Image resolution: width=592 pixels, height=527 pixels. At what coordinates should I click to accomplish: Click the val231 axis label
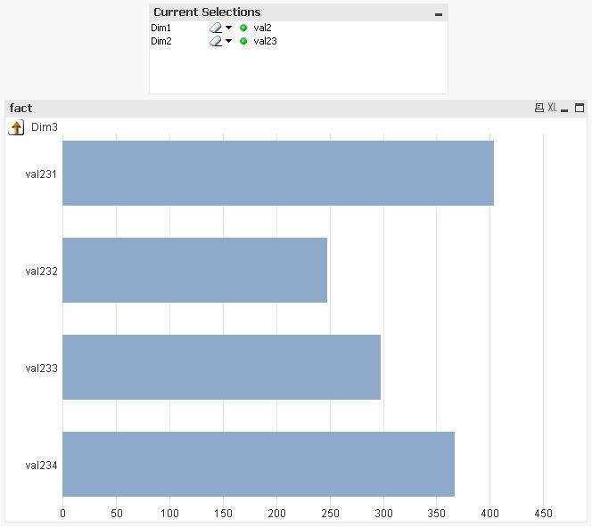(x=41, y=174)
